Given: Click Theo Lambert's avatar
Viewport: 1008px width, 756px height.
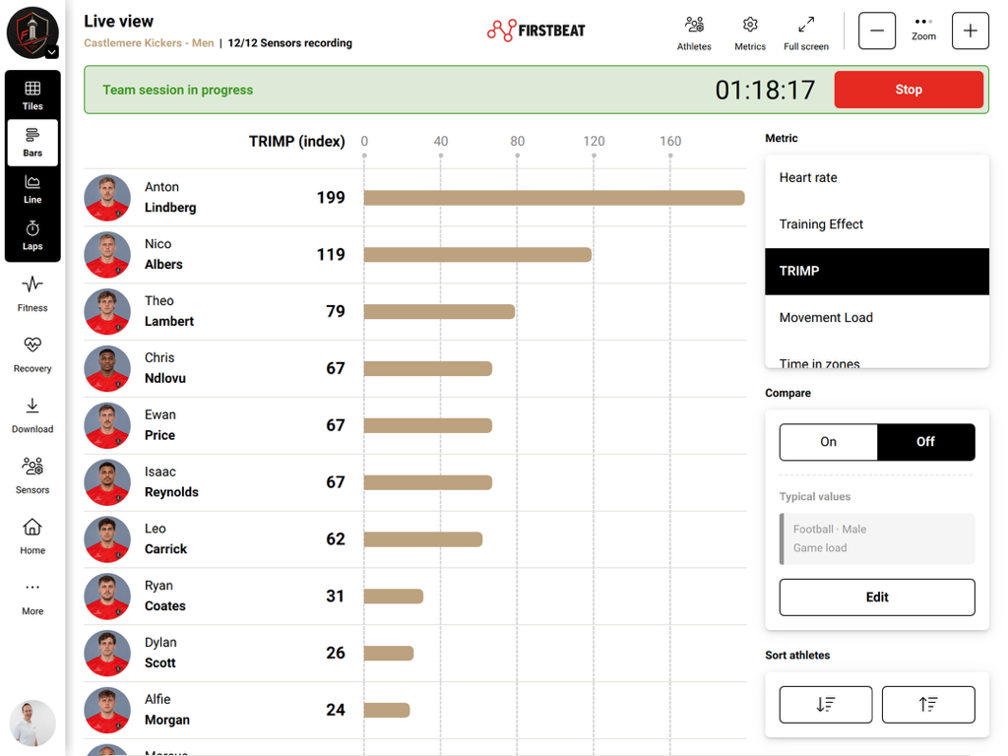Looking at the screenshot, I should pyautogui.click(x=107, y=312).
